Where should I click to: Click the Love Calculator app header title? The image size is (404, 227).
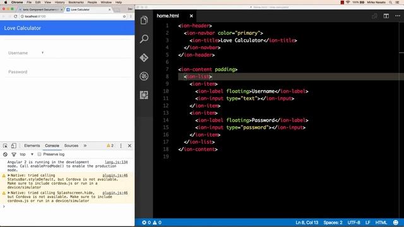pyautogui.click(x=23, y=28)
